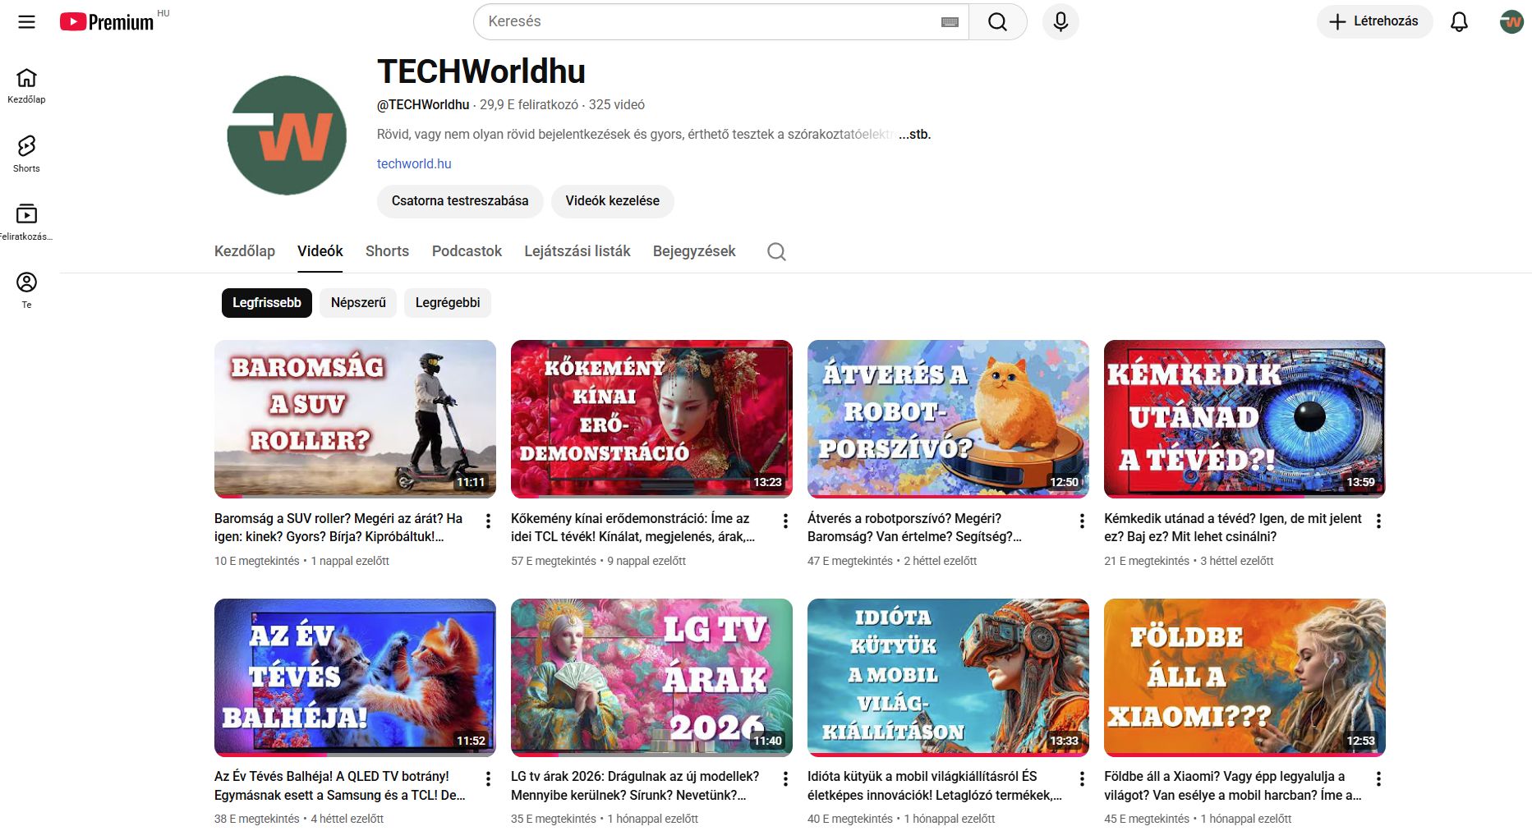Viewport: 1532px width, 831px height.
Task: Open Feliratkozások in sidebar
Action: click(26, 222)
